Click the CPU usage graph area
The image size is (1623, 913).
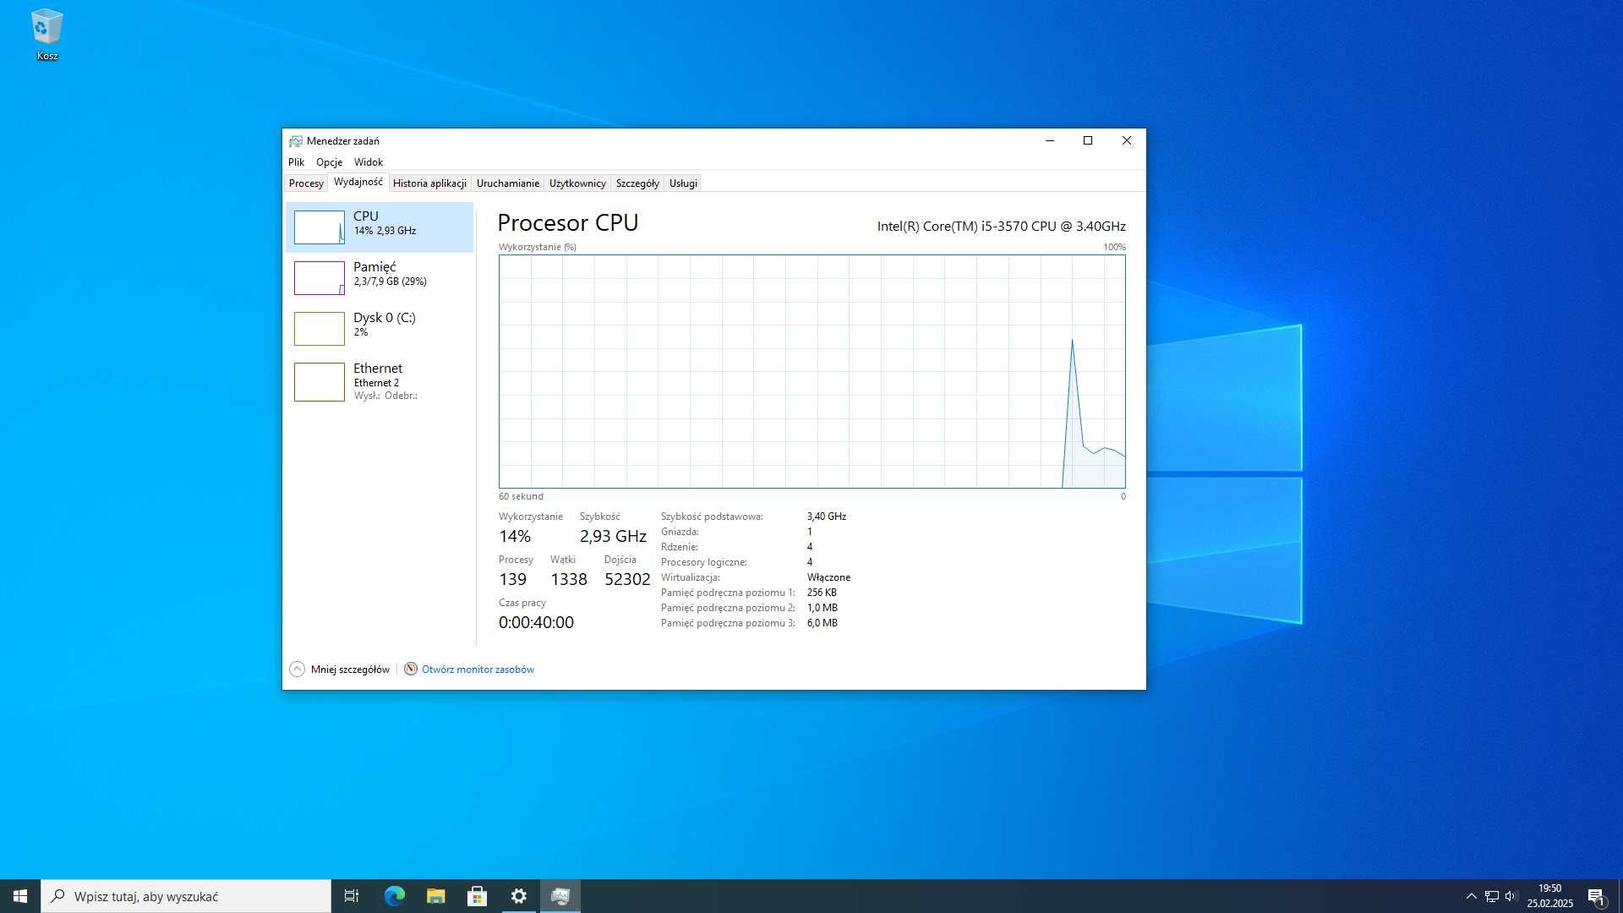(811, 371)
